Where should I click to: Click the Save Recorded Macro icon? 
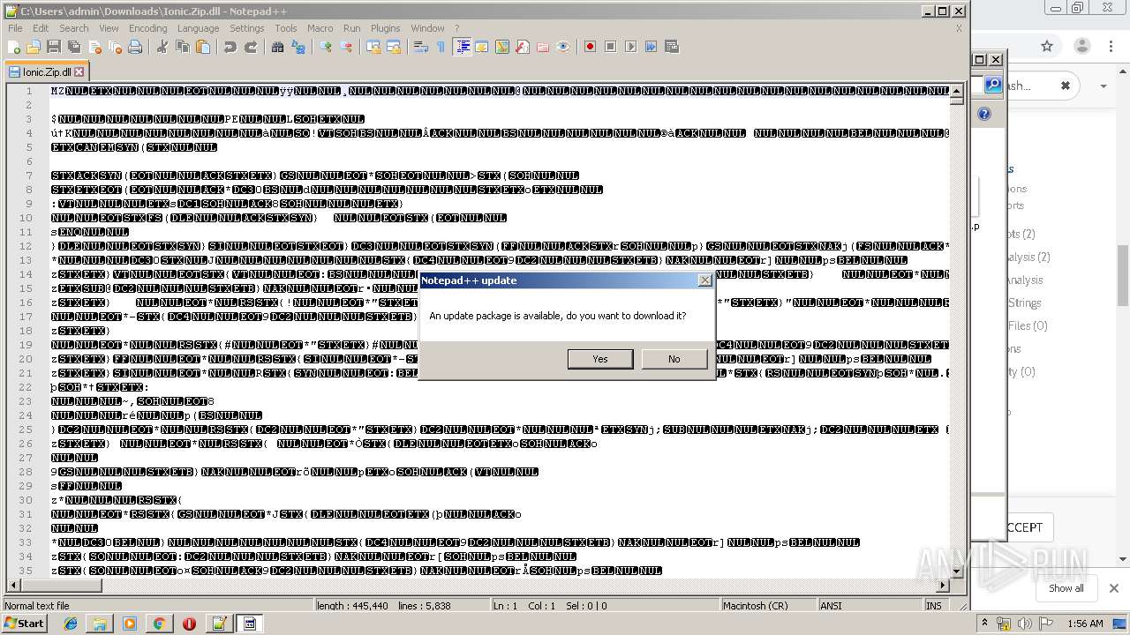click(x=672, y=47)
